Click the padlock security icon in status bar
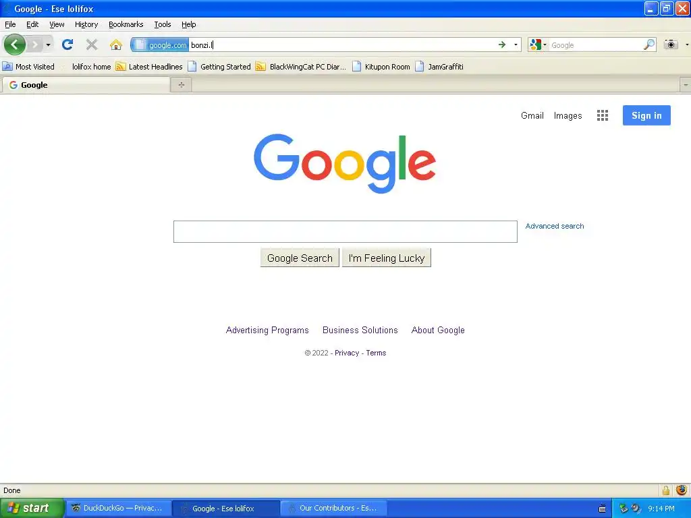 pyautogui.click(x=666, y=490)
